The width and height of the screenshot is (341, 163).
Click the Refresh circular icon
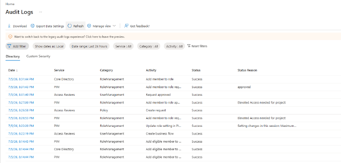(x=69, y=26)
